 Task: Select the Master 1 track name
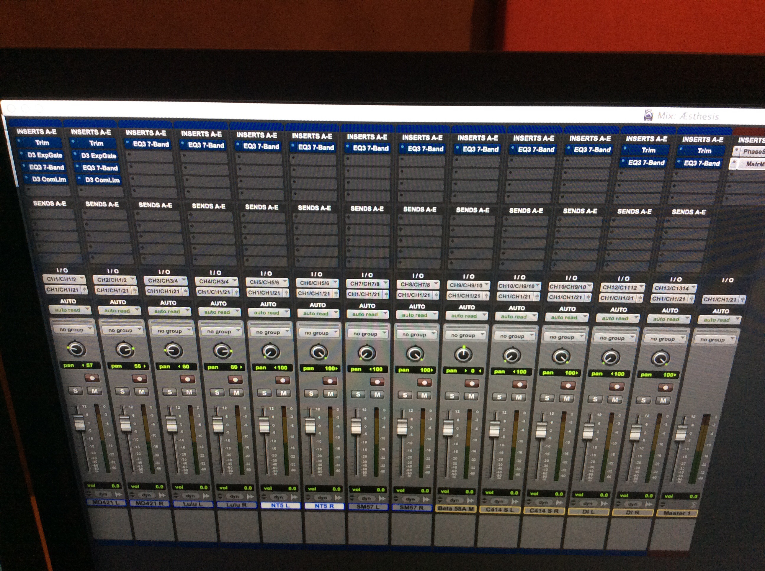(x=676, y=513)
